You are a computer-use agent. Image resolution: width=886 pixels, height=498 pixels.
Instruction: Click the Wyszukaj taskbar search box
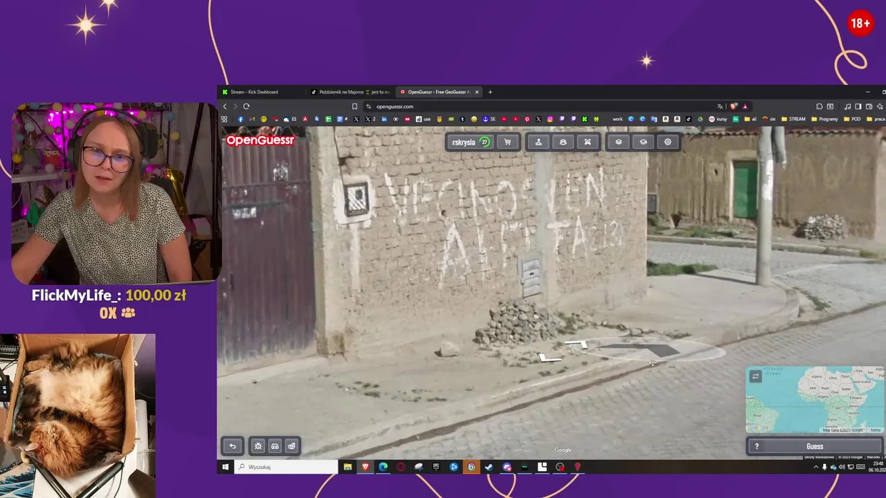(x=285, y=467)
